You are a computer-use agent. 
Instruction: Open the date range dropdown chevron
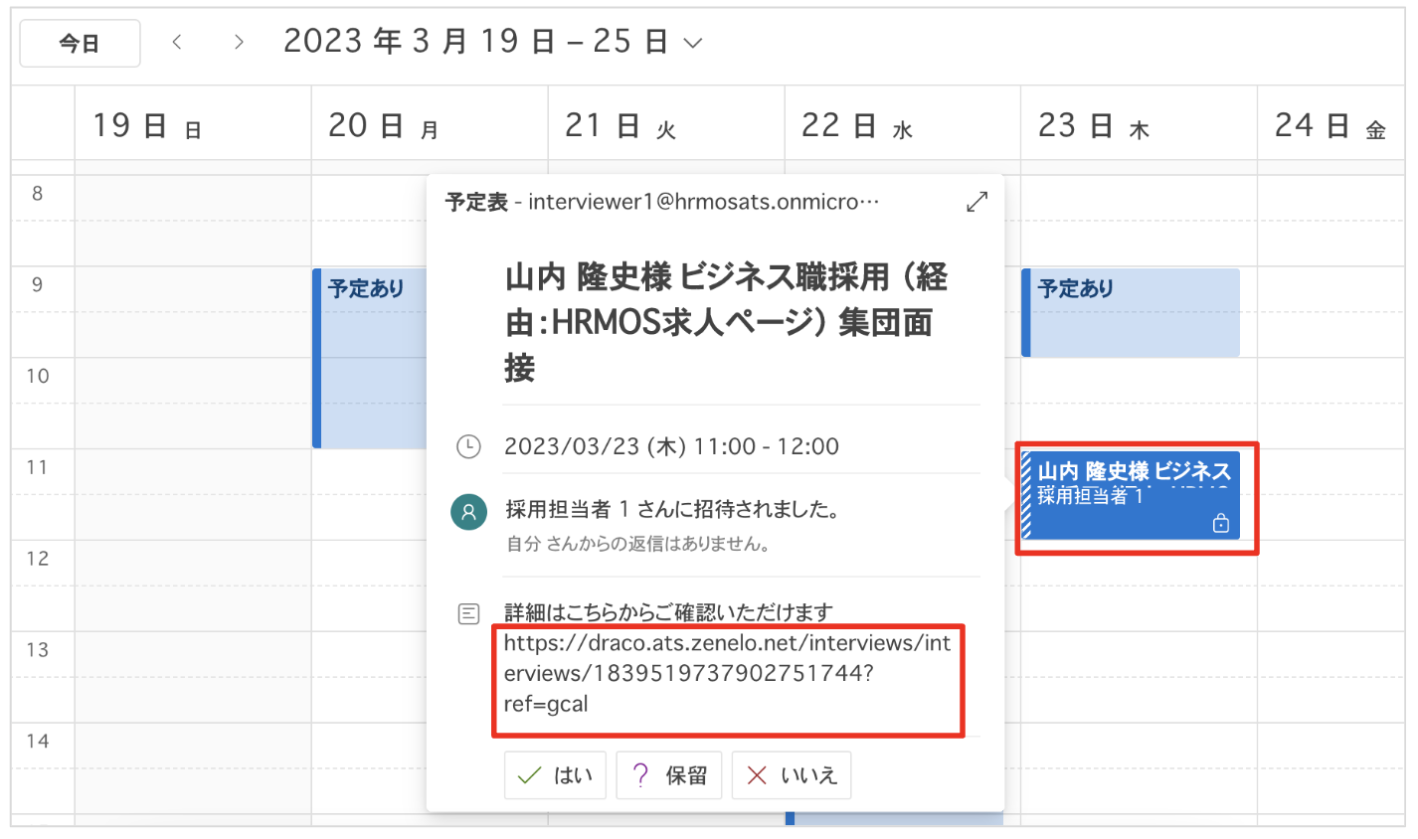point(693,43)
